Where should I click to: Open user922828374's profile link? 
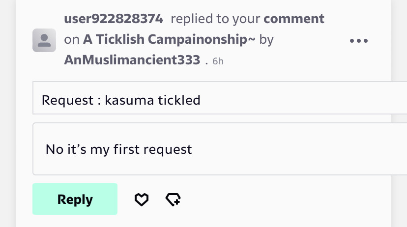tap(114, 19)
